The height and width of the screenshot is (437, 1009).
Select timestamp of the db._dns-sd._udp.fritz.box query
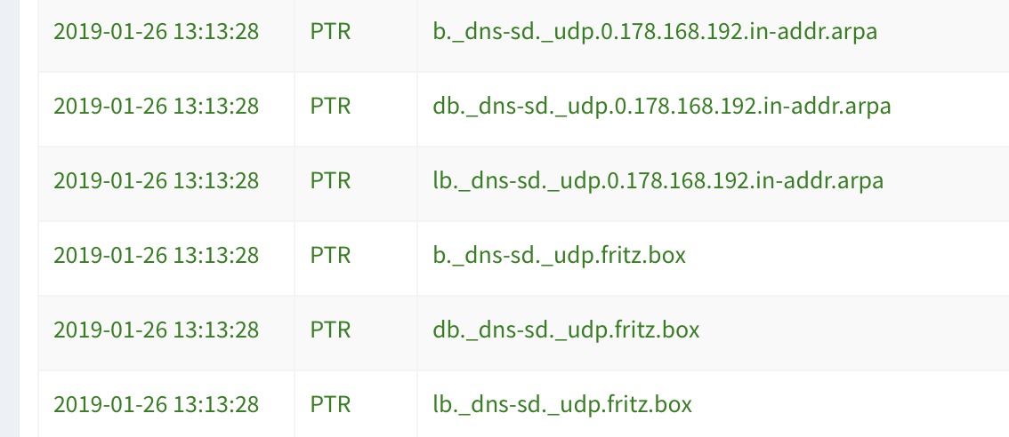[x=157, y=330]
